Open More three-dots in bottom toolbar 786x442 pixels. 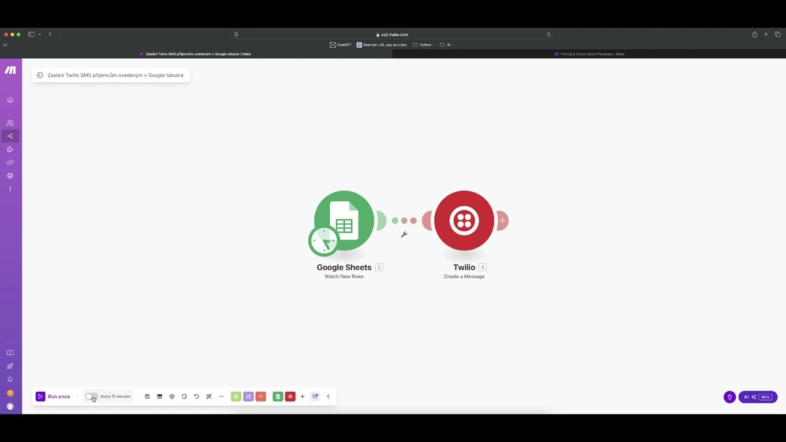click(x=221, y=397)
